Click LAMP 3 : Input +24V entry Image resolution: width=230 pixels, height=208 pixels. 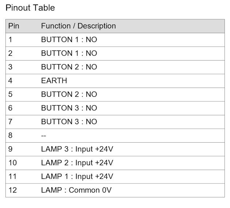click(77, 149)
